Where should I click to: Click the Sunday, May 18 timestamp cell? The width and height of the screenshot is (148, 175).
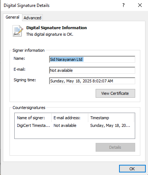[x=110, y=125]
